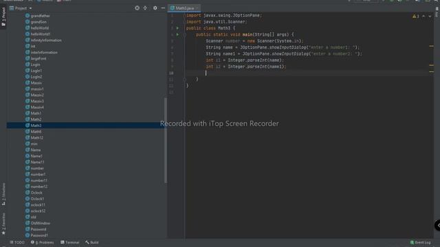Click 'Integer.parseInt(name1)' in the code
Screen dimensions: 440x247
[256, 67]
